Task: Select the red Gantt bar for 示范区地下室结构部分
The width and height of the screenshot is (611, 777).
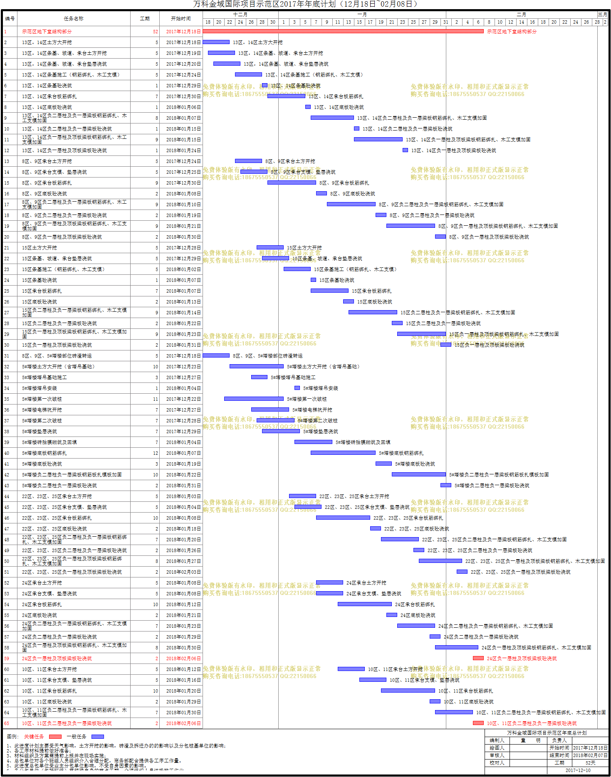Action: (x=343, y=31)
